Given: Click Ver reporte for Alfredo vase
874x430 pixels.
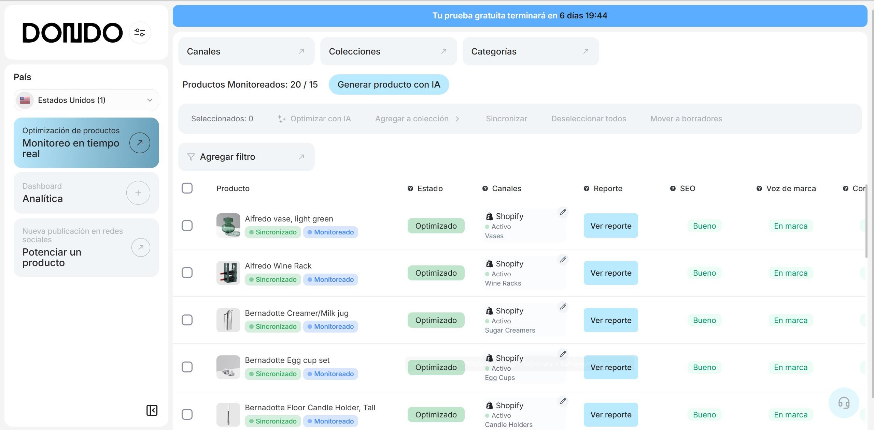Looking at the screenshot, I should (x=611, y=226).
